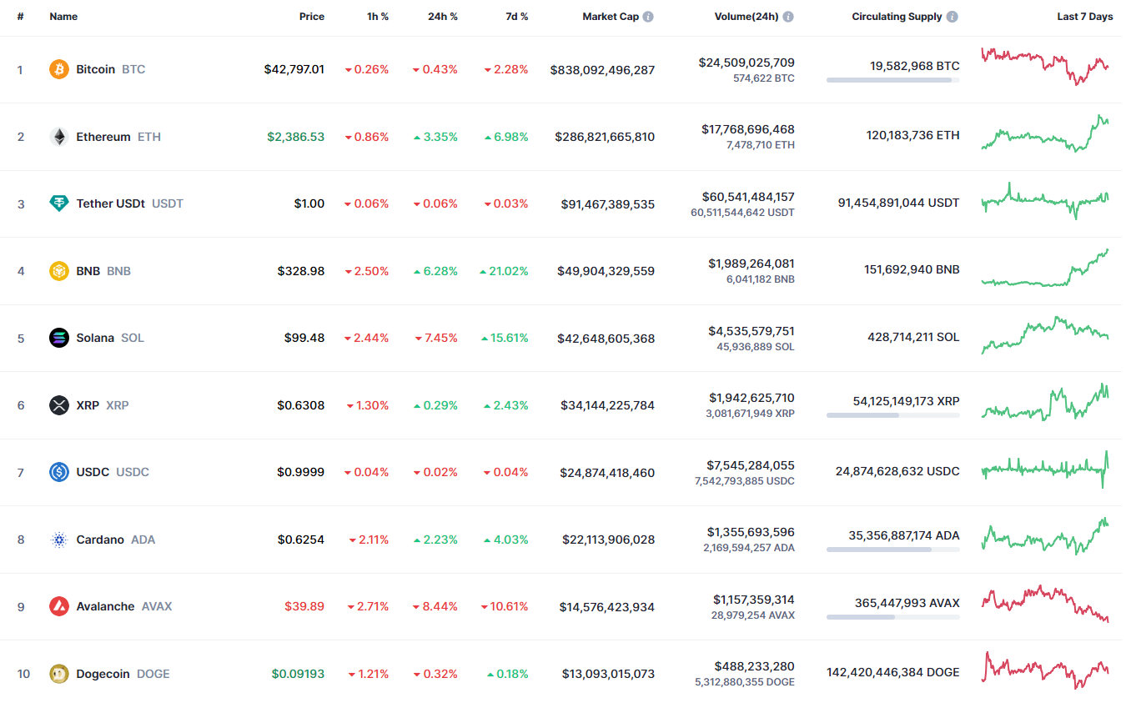Click the XRP logo icon

58,405
